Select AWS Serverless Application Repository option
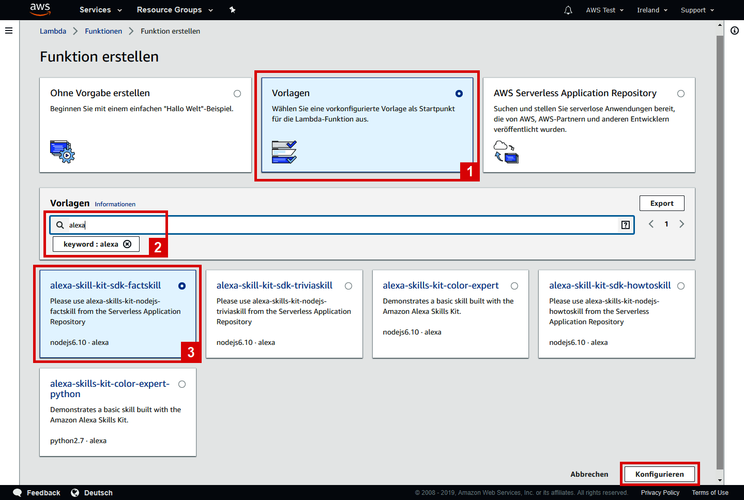This screenshot has width=744, height=500. pos(681,94)
